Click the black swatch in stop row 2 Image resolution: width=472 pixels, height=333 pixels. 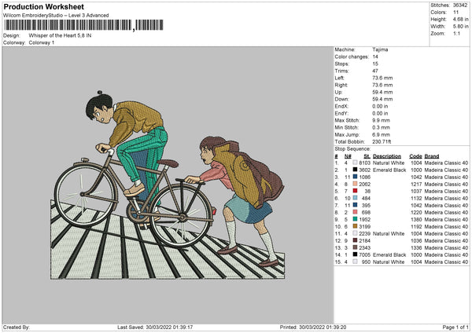coord(356,170)
